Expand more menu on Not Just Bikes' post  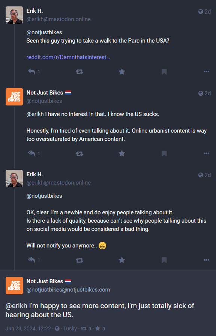tap(206, 153)
